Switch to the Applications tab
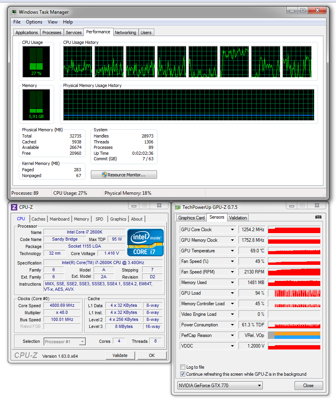This screenshot has width=336, height=402. [x=27, y=33]
